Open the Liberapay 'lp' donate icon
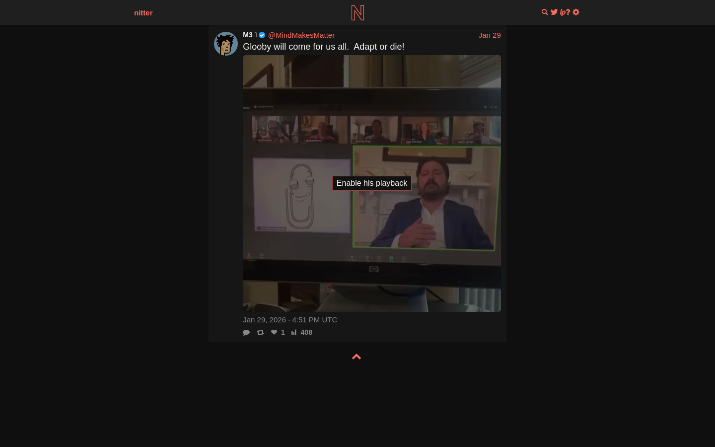Screen dimensions: 715x447 pyautogui.click(x=563, y=12)
